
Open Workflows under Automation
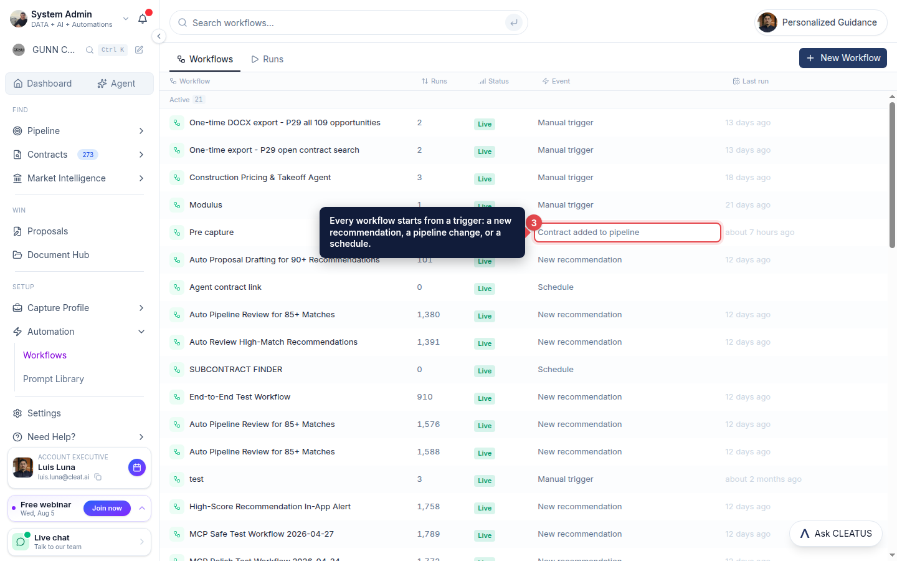click(x=45, y=355)
